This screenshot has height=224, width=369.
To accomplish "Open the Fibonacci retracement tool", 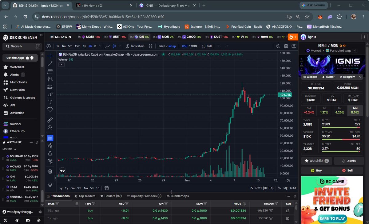I will pyautogui.click(x=50, y=71).
